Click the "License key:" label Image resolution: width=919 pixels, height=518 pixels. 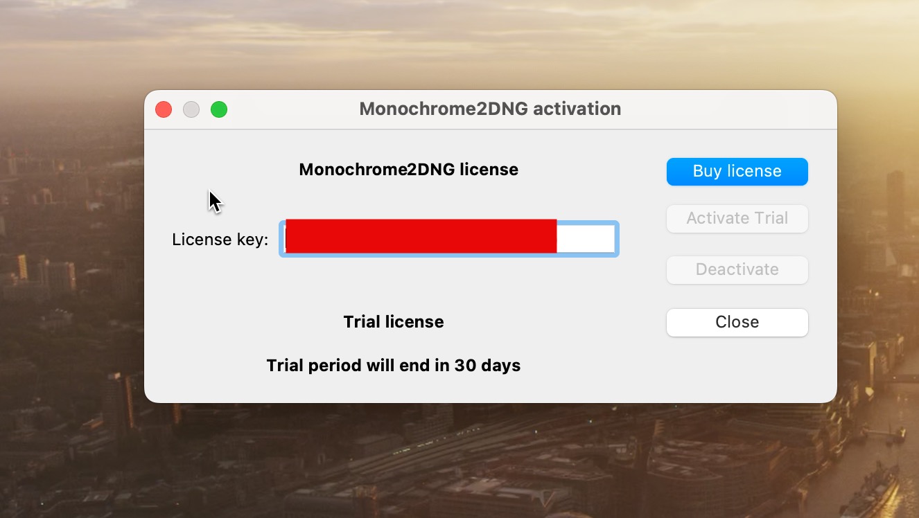[220, 240]
